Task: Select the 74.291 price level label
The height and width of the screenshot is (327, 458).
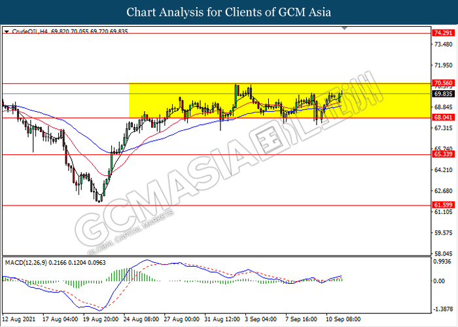Action: 443,33
